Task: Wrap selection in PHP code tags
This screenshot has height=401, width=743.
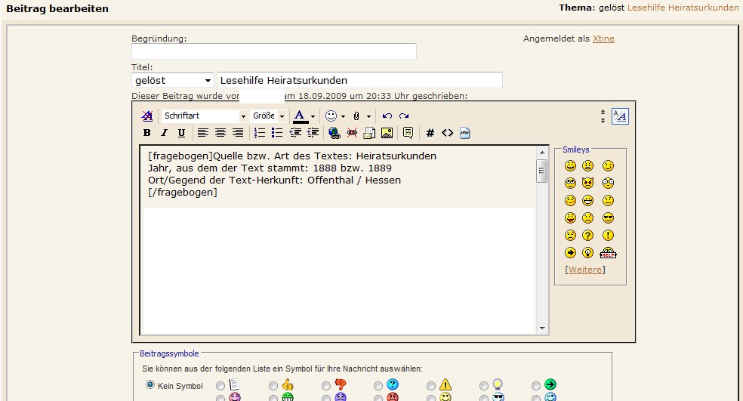Action: tap(465, 133)
